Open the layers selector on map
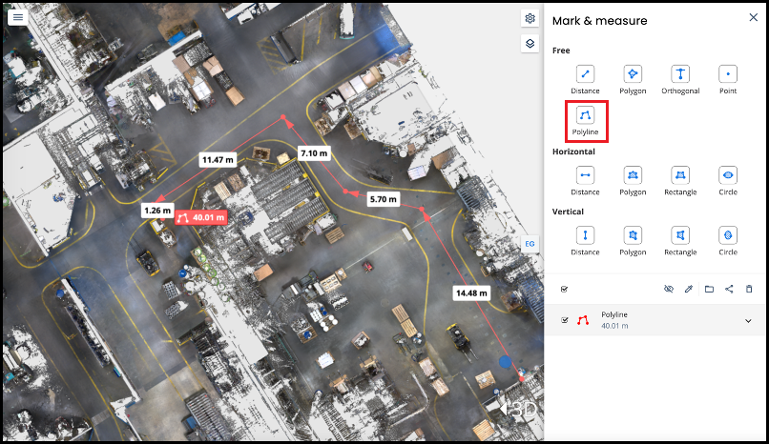The height and width of the screenshot is (444, 769). [530, 44]
